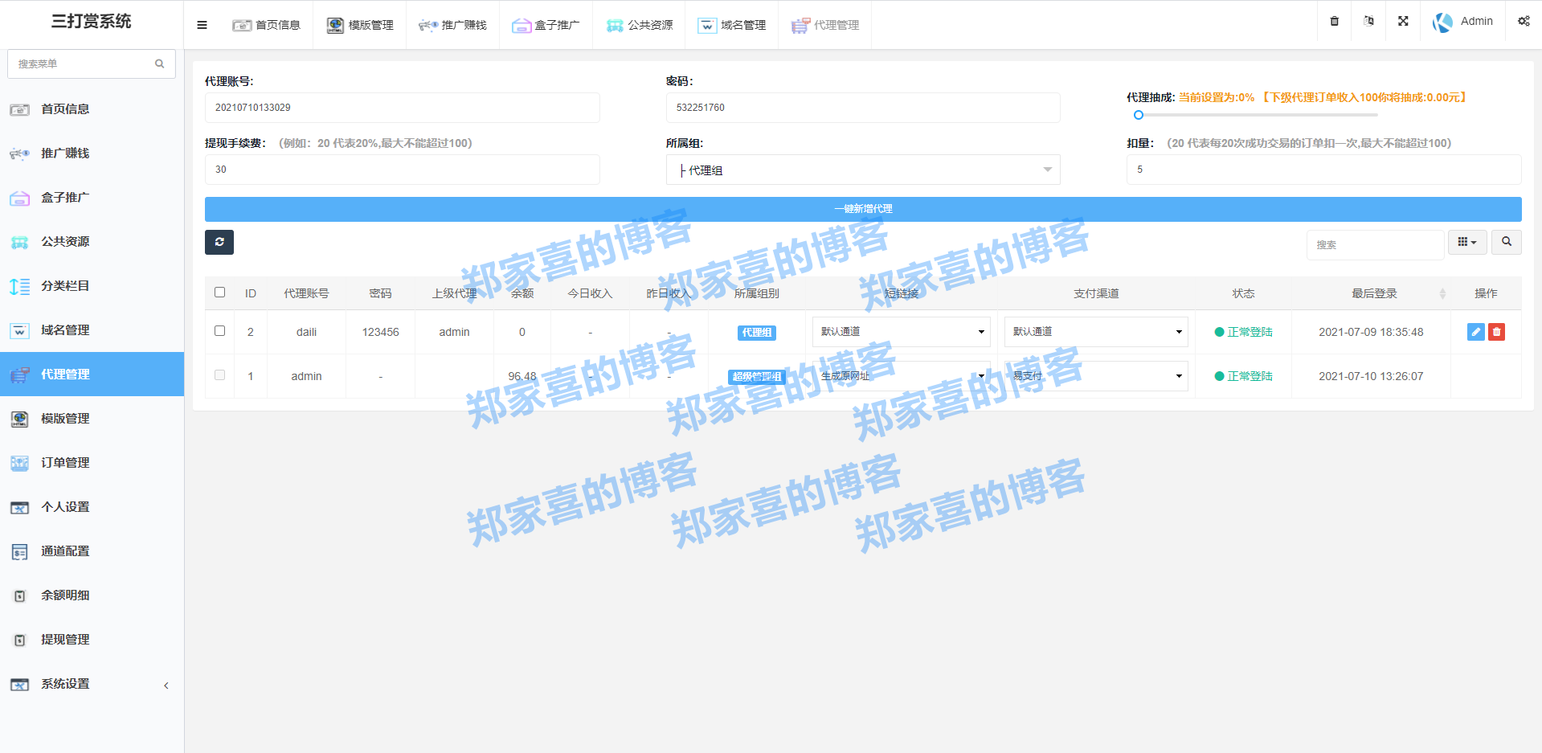This screenshot has height=753, width=1542.
Task: Click the table 搜索 input field
Action: coord(1376,244)
